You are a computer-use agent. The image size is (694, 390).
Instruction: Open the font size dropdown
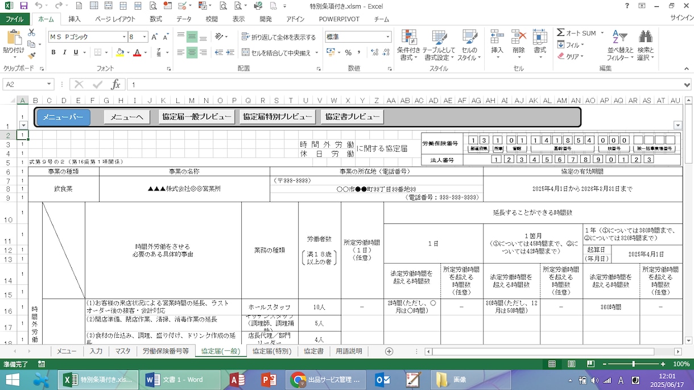click(x=144, y=37)
